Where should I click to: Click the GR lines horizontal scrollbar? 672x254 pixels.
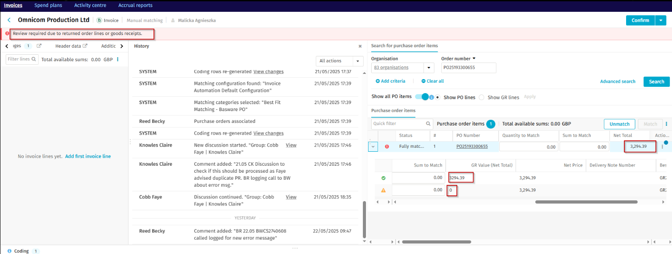click(586, 202)
